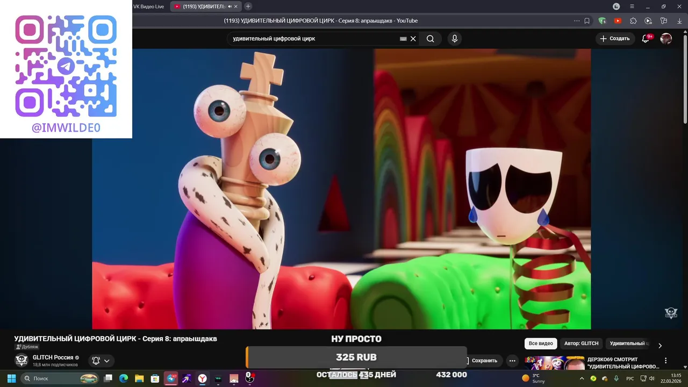Image resolution: width=688 pixels, height=387 pixels.
Task: Open the three-dot menu in the address bar
Action: tap(577, 21)
